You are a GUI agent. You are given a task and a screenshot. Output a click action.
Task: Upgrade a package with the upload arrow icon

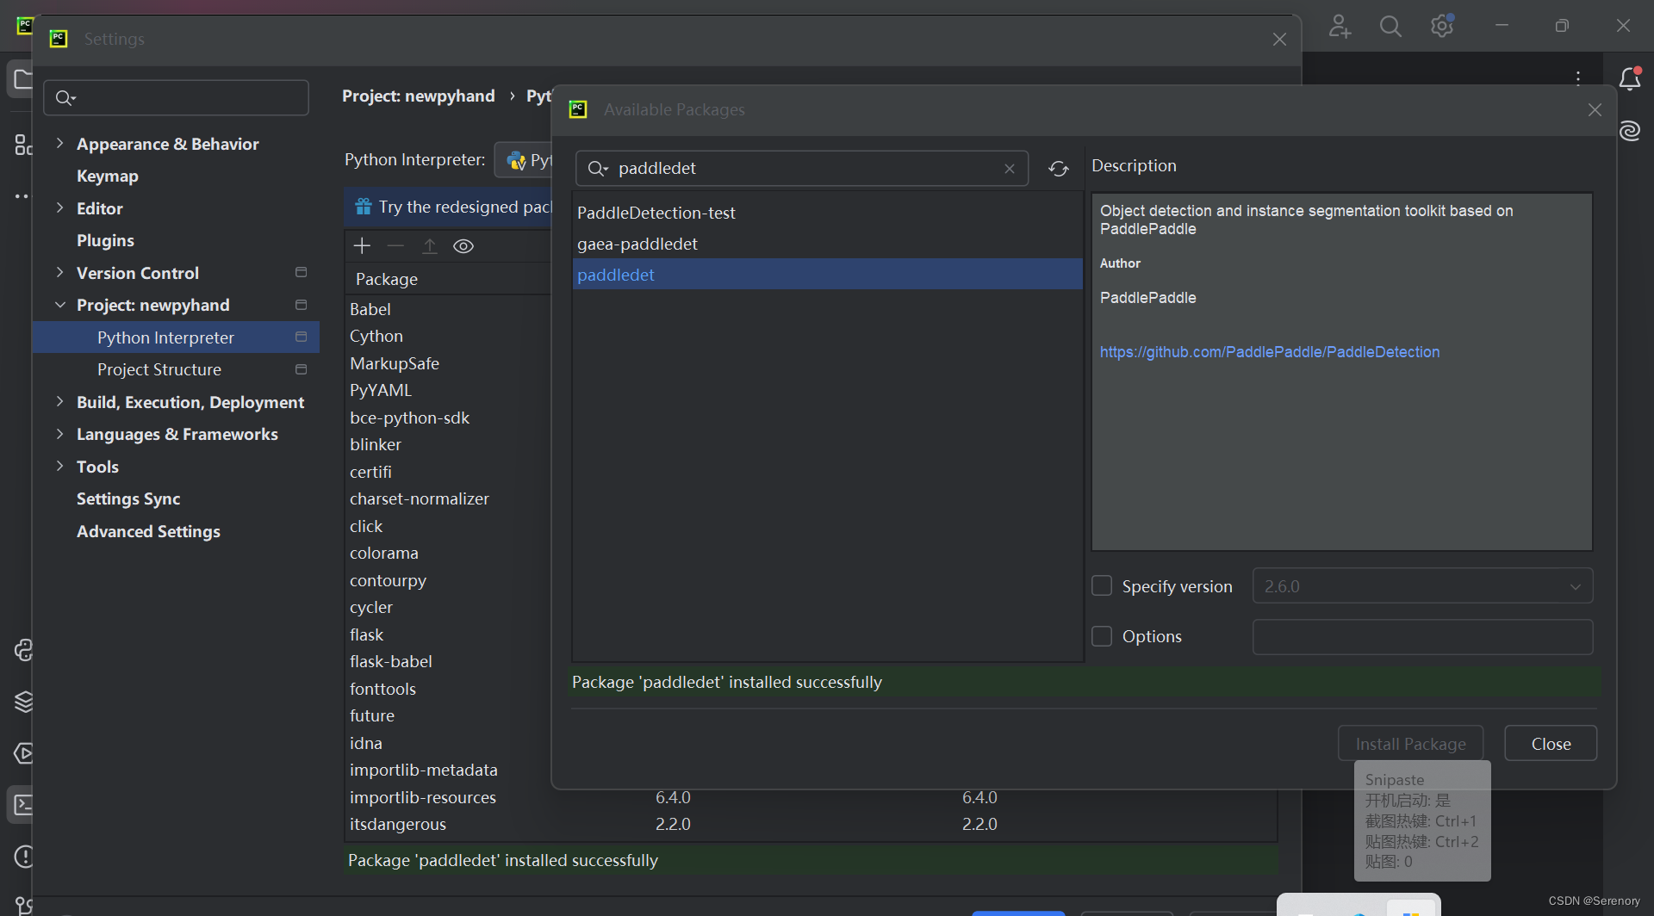(x=430, y=245)
